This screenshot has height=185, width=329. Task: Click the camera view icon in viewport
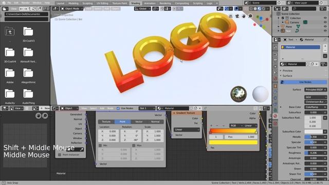tap(237, 16)
